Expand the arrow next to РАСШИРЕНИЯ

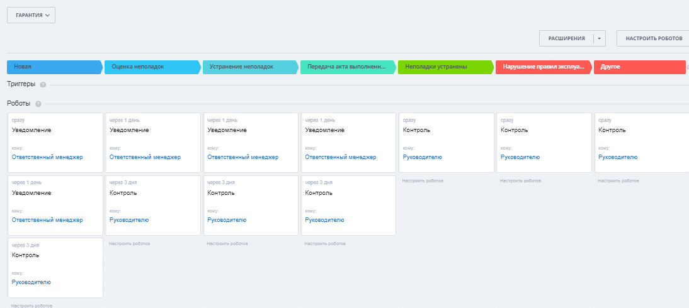point(600,38)
